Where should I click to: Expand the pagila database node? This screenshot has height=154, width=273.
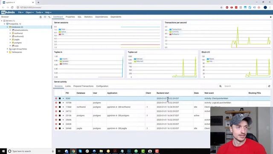click(10, 40)
